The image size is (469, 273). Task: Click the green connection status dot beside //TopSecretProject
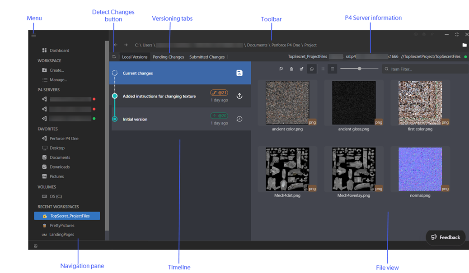[x=465, y=57]
